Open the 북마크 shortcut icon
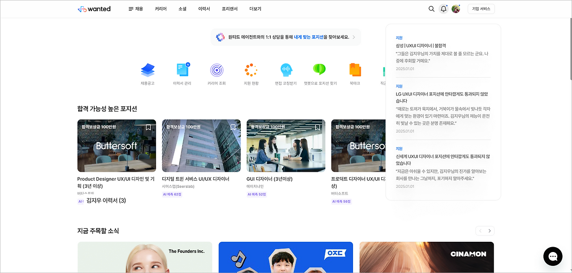Image resolution: width=572 pixels, height=273 pixels. click(355, 70)
